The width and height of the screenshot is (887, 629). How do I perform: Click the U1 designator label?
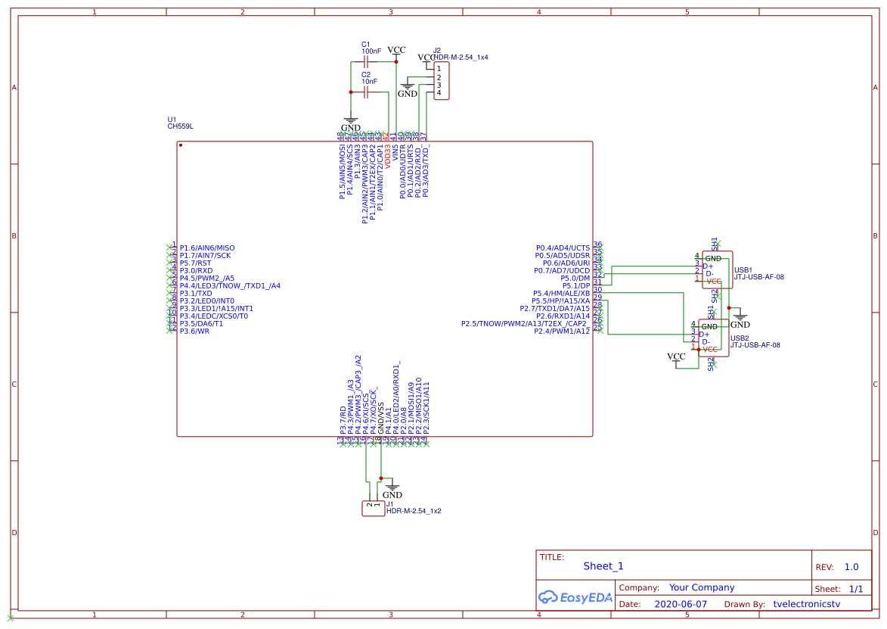coord(172,120)
